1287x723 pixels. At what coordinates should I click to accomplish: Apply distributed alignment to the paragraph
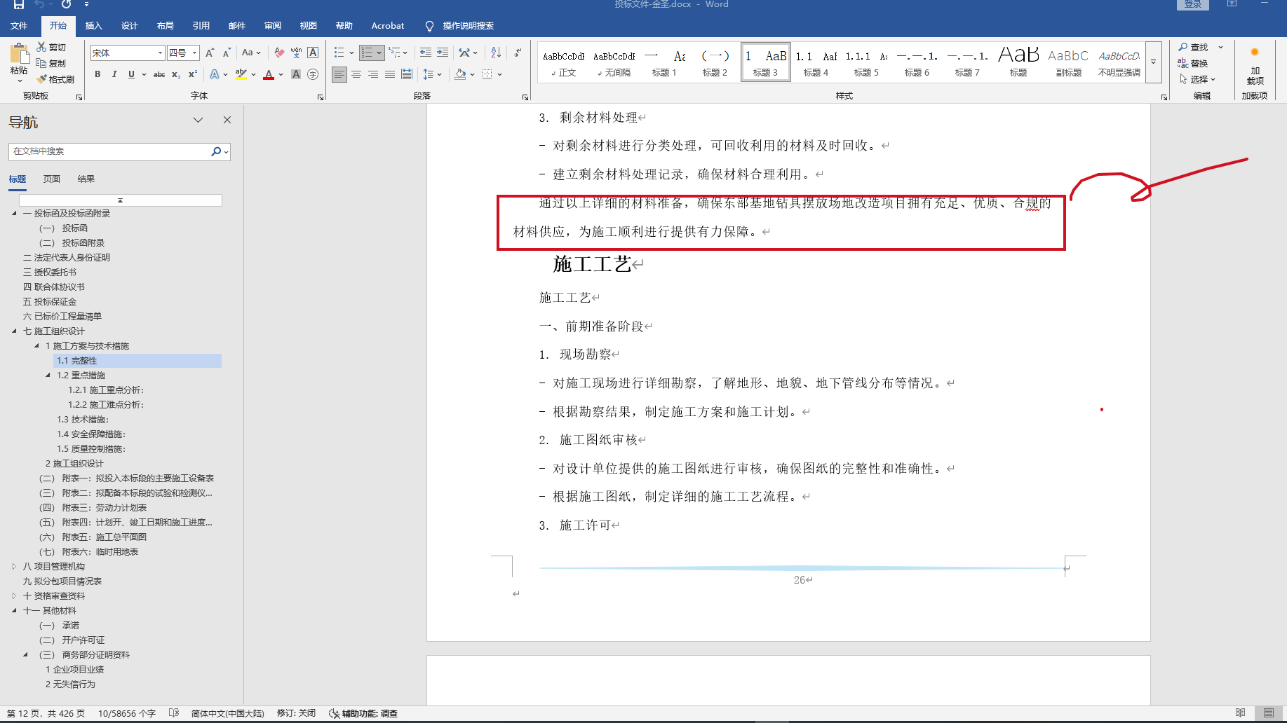point(407,74)
